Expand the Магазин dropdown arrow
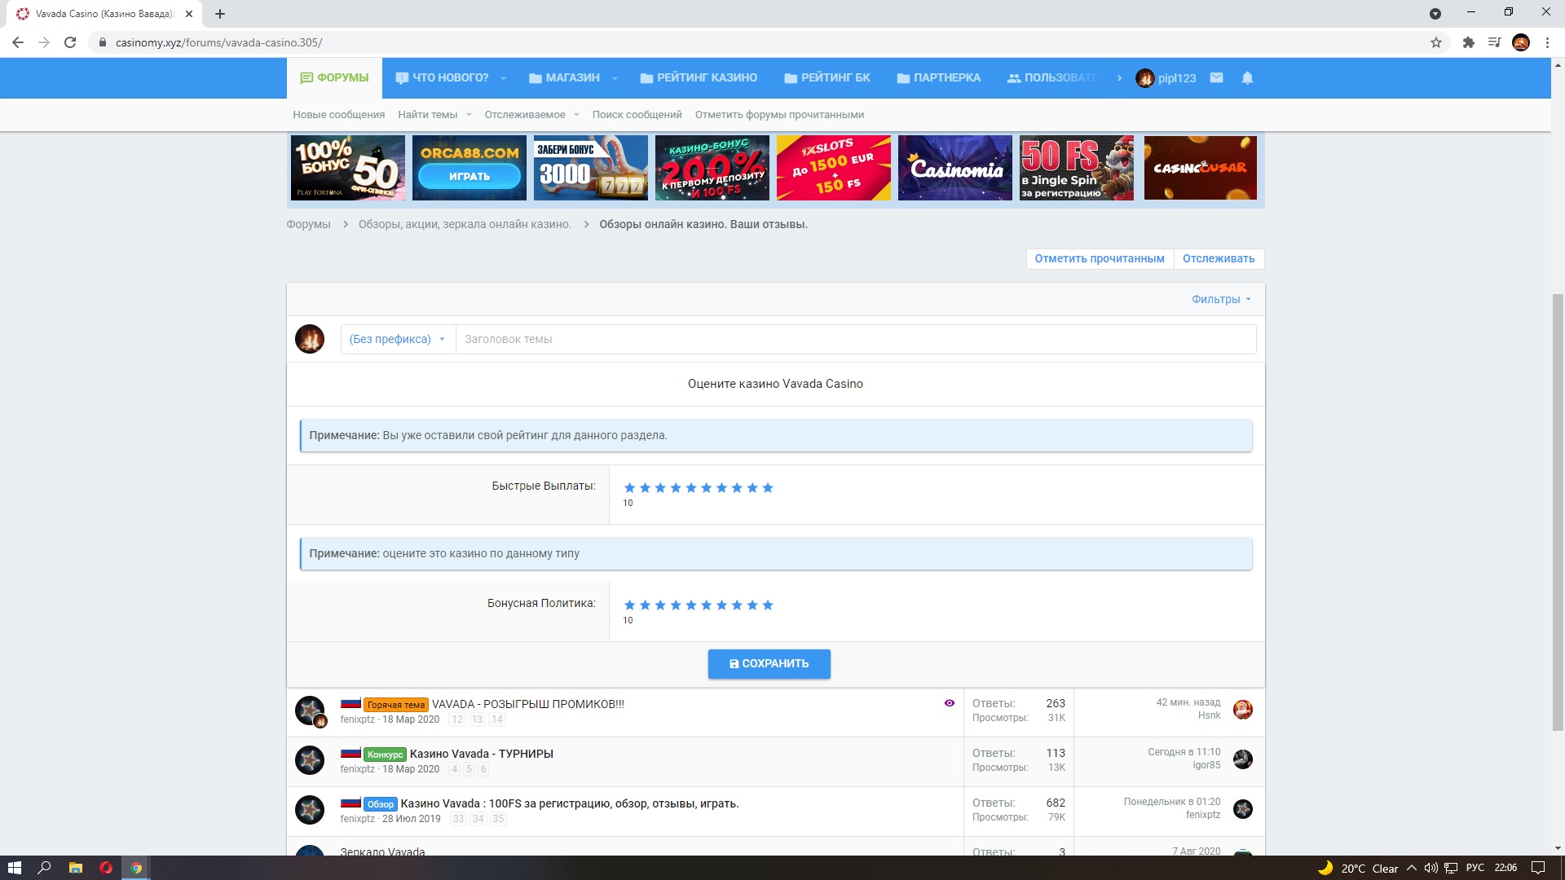Screen dimensions: 1565x880 615,78
